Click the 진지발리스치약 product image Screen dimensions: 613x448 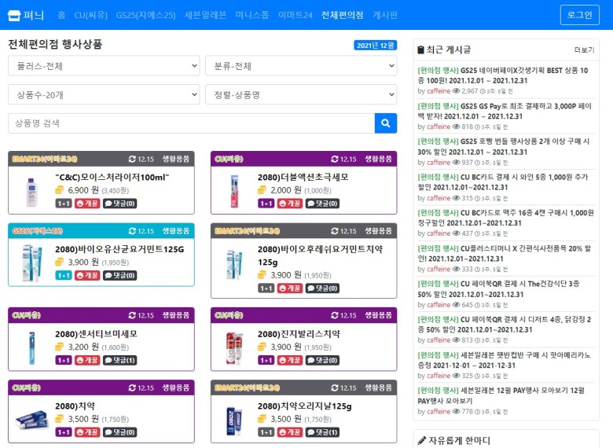pyautogui.click(x=234, y=348)
